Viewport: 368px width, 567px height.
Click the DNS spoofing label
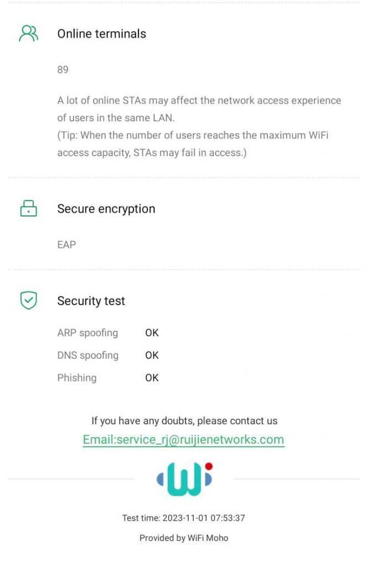pyautogui.click(x=87, y=355)
